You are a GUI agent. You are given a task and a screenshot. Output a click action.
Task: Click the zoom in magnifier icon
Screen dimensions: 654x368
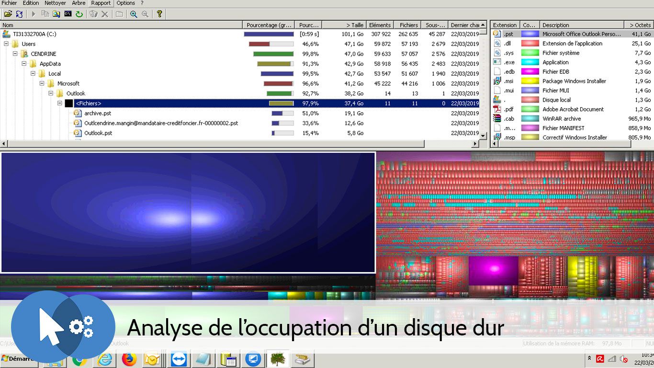[x=134, y=14]
